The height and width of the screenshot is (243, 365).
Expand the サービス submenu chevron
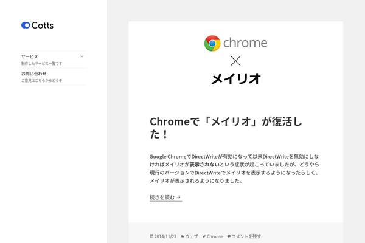coord(82,56)
